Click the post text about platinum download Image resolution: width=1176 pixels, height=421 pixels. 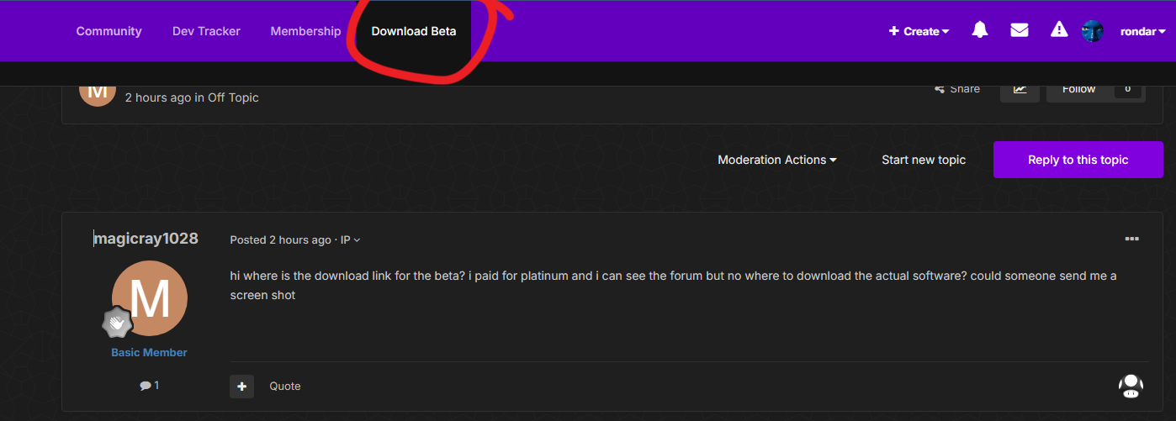(673, 285)
